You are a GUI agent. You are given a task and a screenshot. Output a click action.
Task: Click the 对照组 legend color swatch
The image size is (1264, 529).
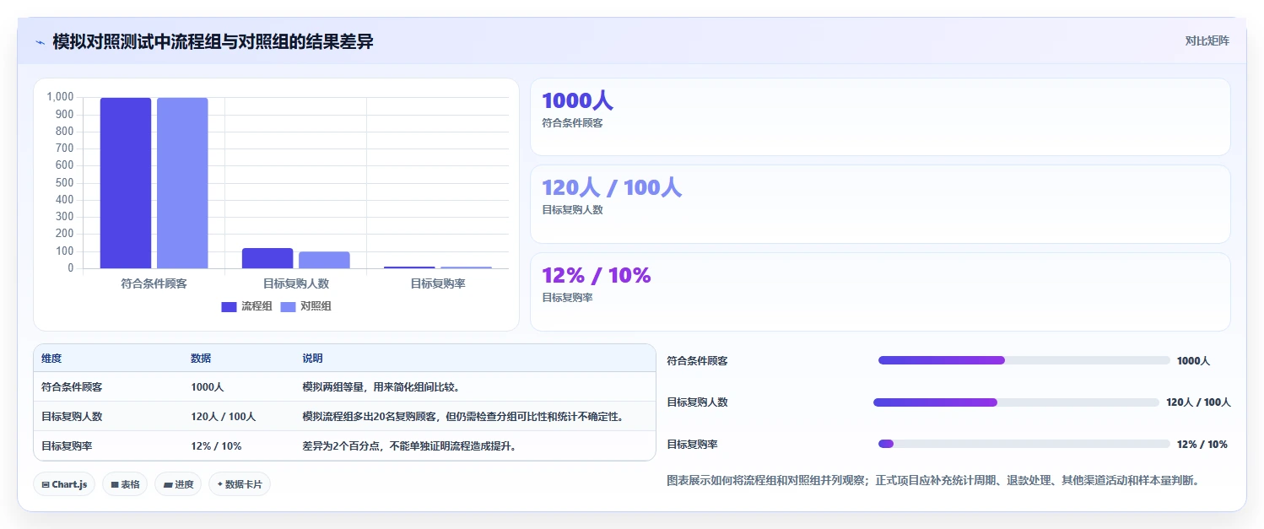[288, 307]
